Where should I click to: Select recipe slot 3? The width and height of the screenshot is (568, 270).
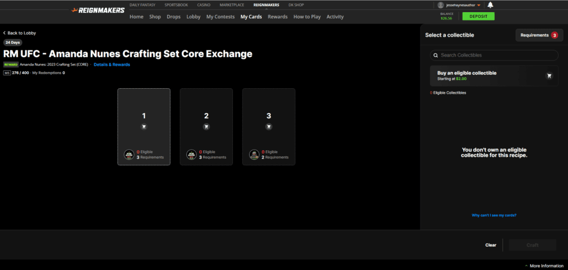pyautogui.click(x=268, y=126)
